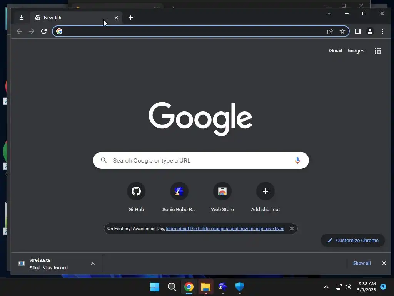Open Gmail link
The height and width of the screenshot is (296, 394).
[x=336, y=50]
